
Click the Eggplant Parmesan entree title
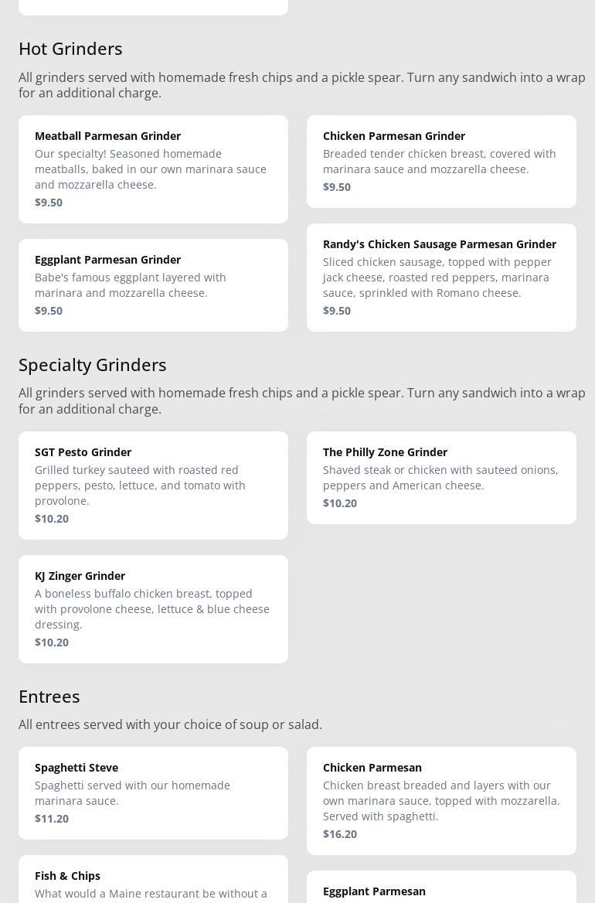pos(374,891)
